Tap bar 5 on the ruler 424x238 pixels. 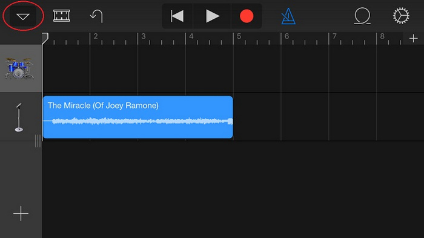[x=239, y=36]
